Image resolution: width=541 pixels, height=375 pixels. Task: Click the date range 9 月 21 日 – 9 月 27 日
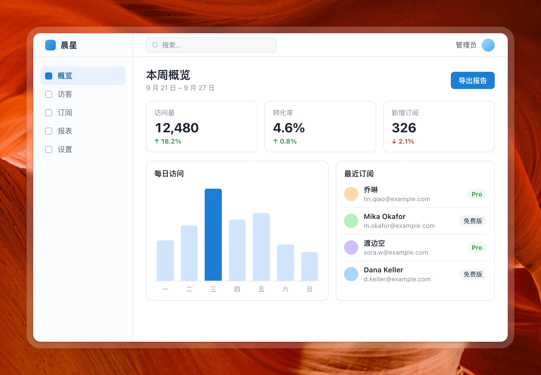180,88
